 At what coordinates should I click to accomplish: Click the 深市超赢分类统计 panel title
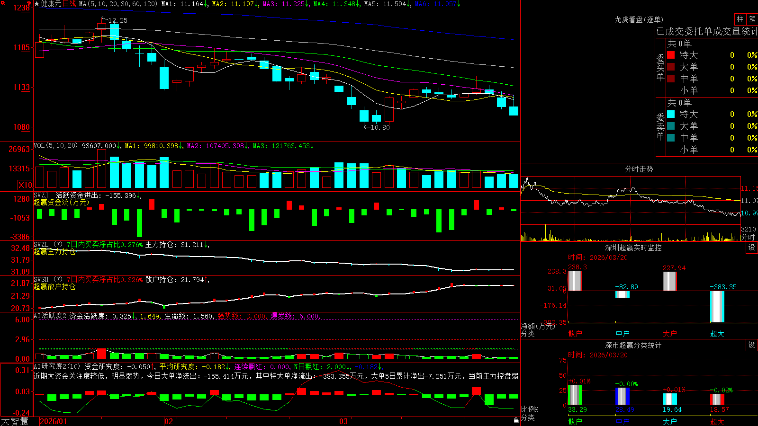click(633, 345)
